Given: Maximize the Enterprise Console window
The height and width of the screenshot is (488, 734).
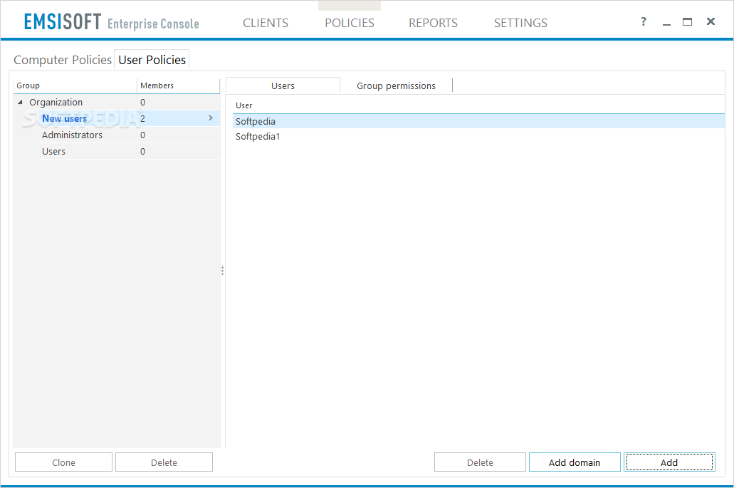Looking at the screenshot, I should click(x=687, y=21).
